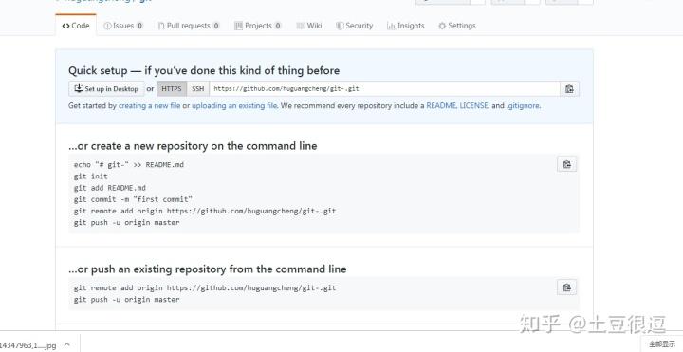This screenshot has width=683, height=352.
Task: Click the create a new repository heading
Action: pyautogui.click(x=193, y=146)
